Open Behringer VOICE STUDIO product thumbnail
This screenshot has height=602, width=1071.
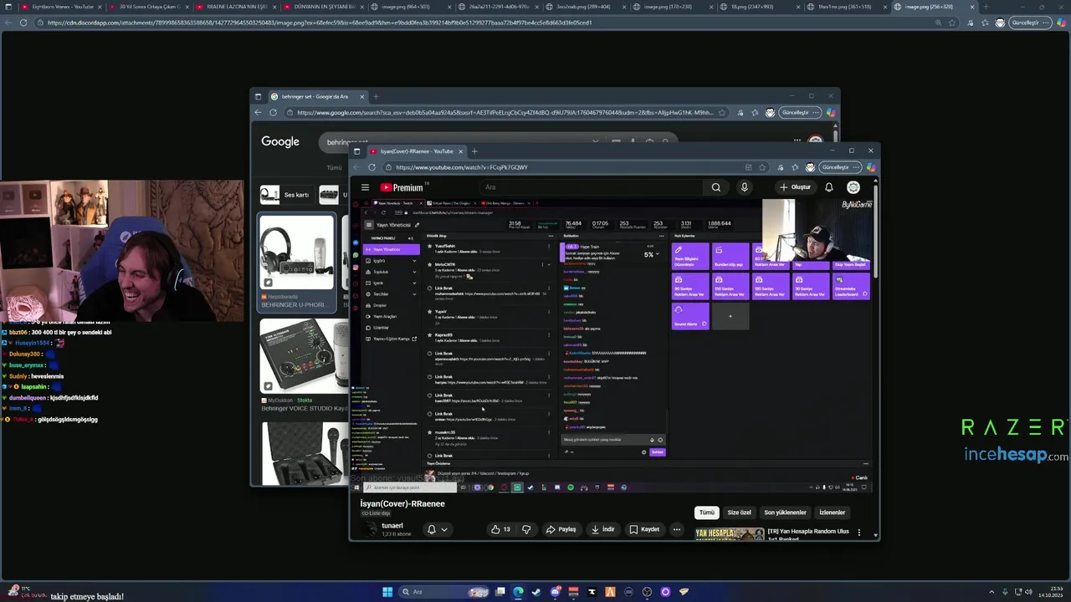point(305,357)
